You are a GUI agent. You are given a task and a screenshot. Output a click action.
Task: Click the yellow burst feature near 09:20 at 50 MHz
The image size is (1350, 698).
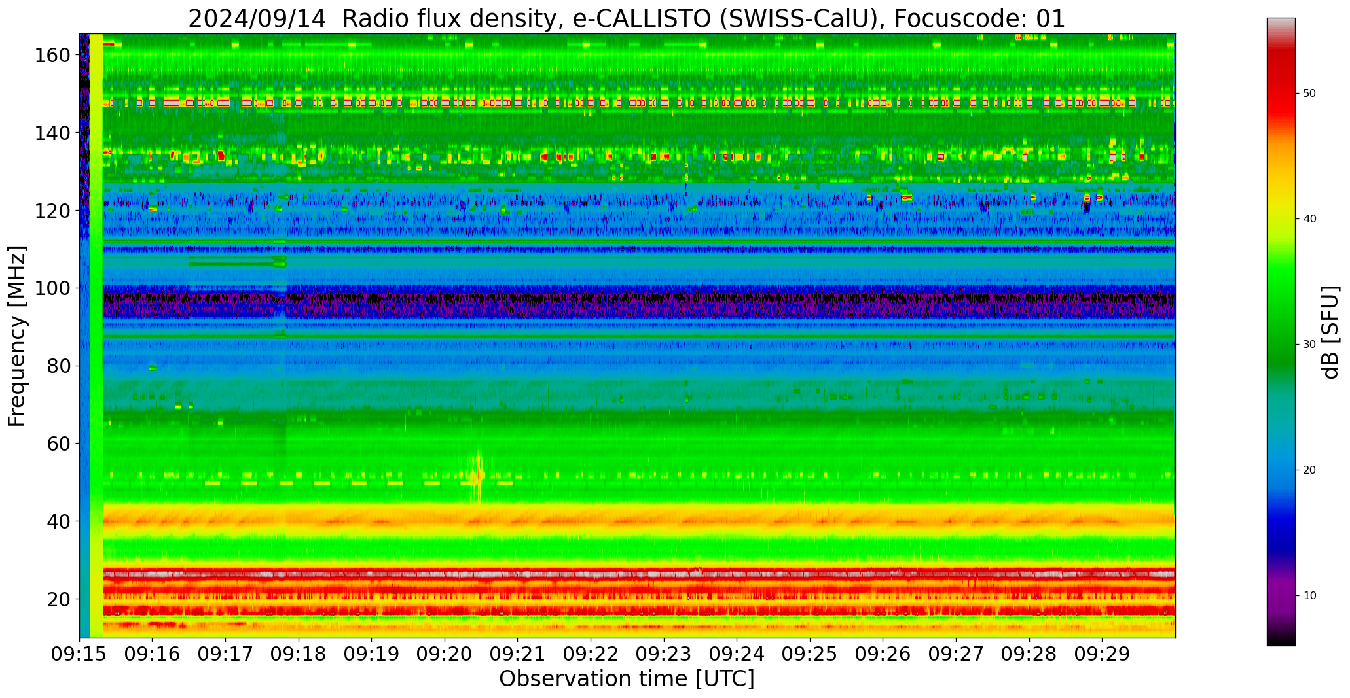pos(477,476)
